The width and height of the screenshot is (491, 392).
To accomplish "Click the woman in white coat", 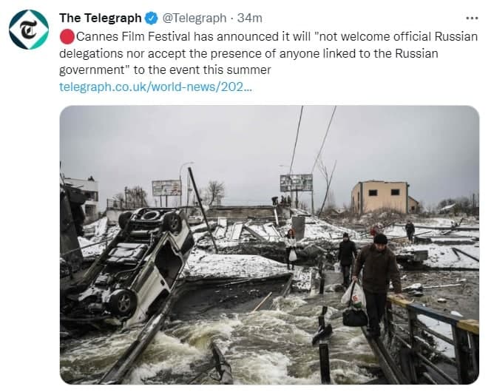I will pyautogui.click(x=291, y=249).
